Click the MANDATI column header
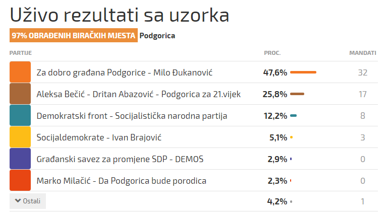Viewport: 388px width, 220px height. 363,53
